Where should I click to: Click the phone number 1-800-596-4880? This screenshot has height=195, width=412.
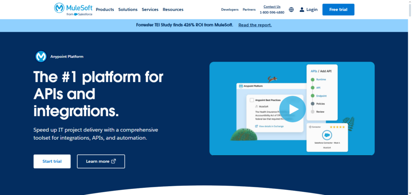pos(272,12)
